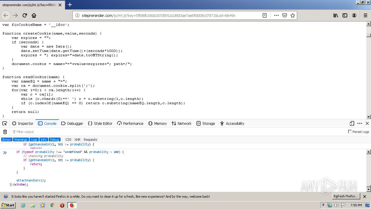Dismiss the refresh Firefox notification
Viewport: 371px width, 209px height.
[x=365, y=197]
